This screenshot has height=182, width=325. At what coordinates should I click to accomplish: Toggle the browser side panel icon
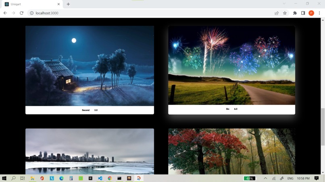click(303, 13)
